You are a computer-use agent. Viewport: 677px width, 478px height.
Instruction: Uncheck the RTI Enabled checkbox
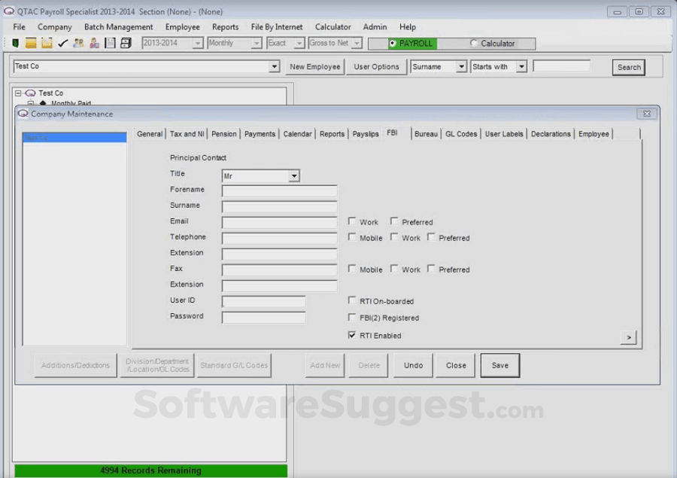[x=352, y=336]
